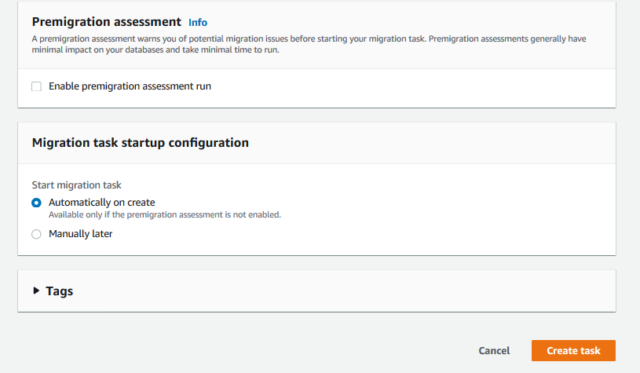Click the "Available only if" helper text
The height and width of the screenshot is (373, 640).
[x=165, y=214]
